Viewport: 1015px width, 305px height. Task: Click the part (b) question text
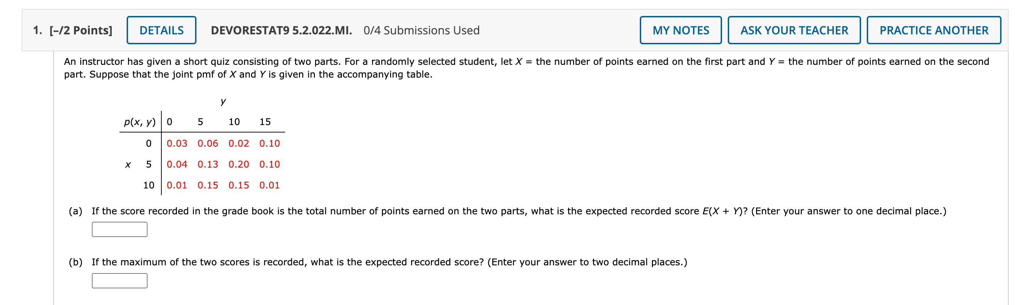(x=355, y=261)
